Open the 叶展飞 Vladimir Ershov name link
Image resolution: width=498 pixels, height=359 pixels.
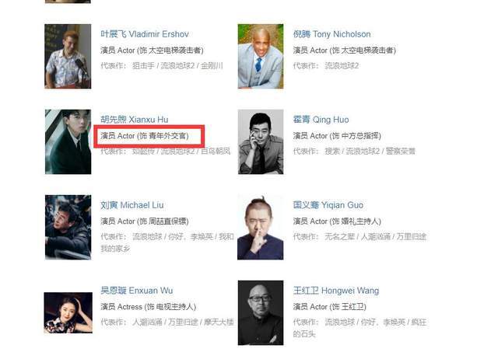click(x=145, y=34)
